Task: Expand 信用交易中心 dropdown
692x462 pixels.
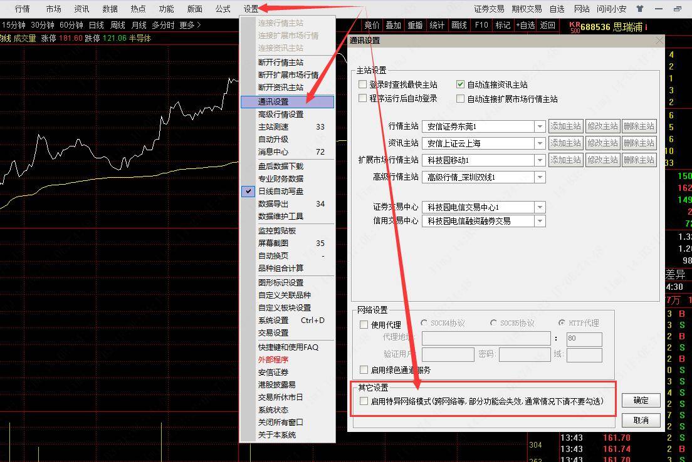Action: 540,221
